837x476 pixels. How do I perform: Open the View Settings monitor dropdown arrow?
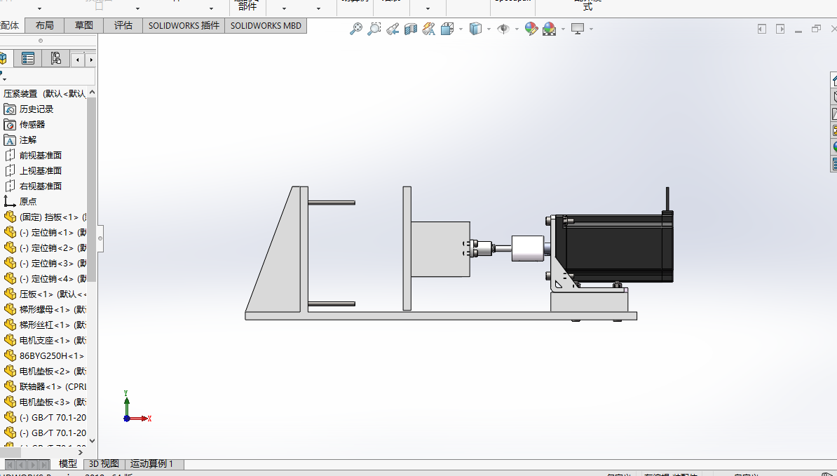point(592,29)
